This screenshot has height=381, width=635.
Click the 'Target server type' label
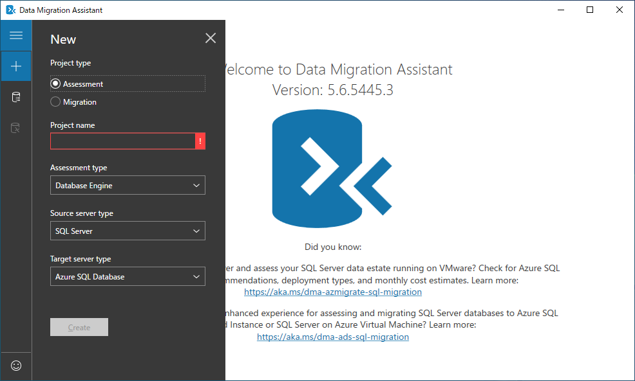81,259
